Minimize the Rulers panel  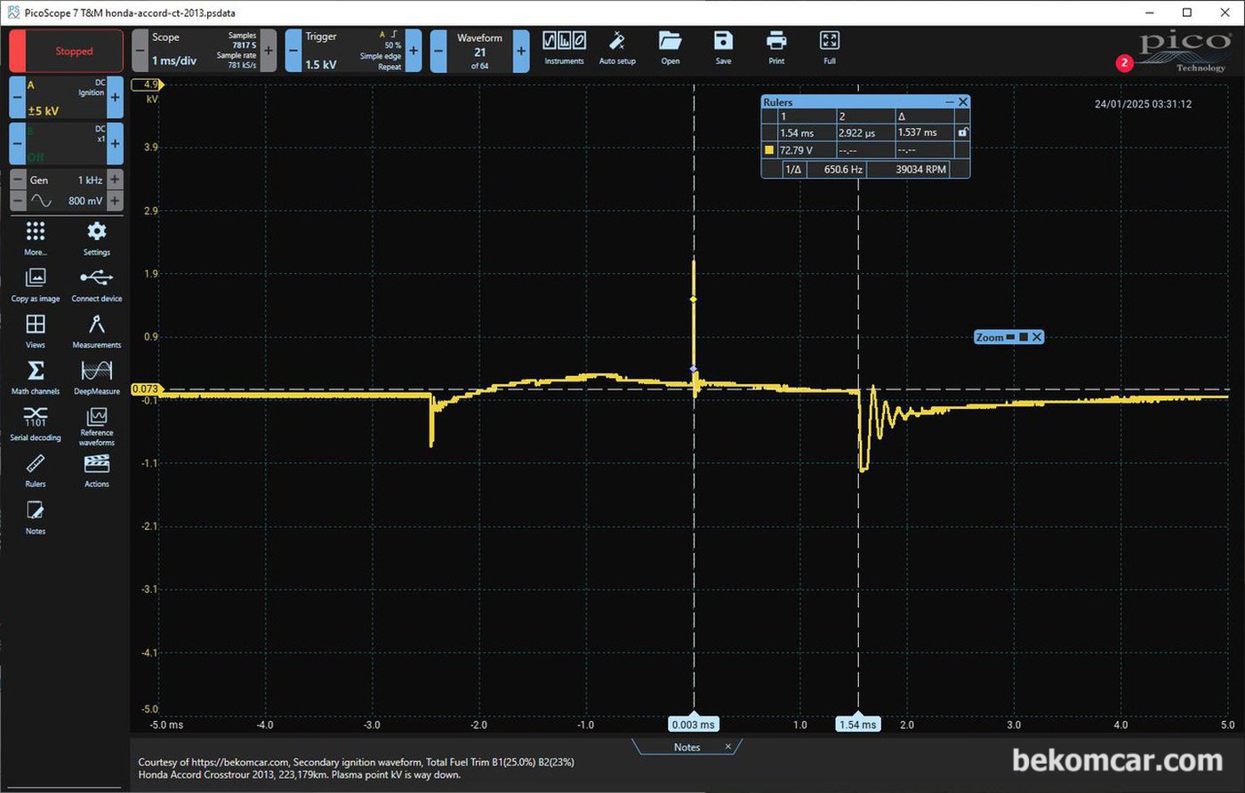click(x=950, y=102)
